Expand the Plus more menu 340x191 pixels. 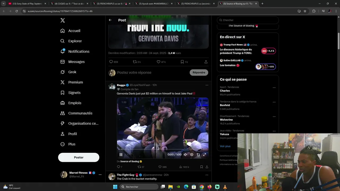tap(68, 144)
